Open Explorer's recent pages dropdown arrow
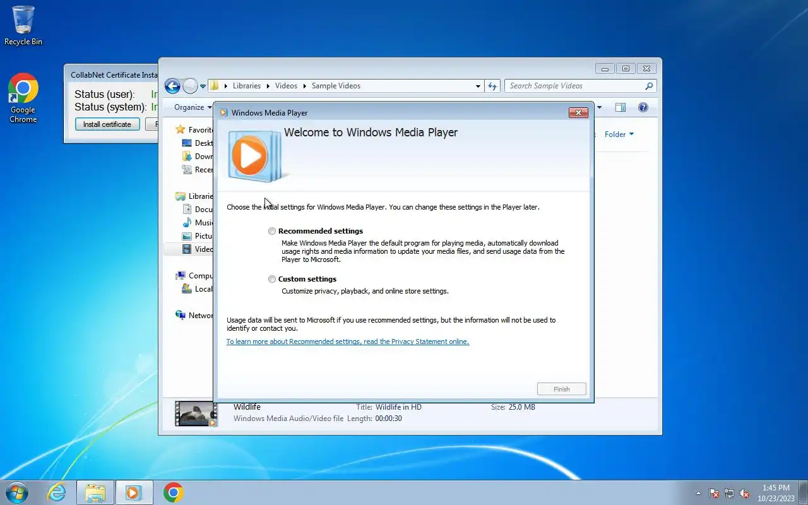The image size is (808, 505). 203,86
